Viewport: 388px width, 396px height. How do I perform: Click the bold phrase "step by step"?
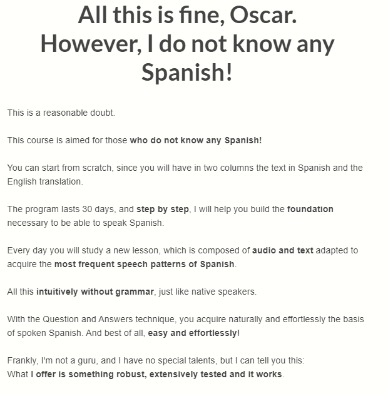click(x=163, y=209)
